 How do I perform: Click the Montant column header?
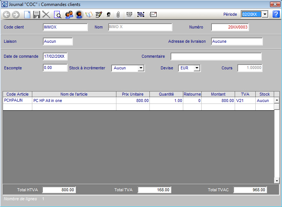pos(218,94)
